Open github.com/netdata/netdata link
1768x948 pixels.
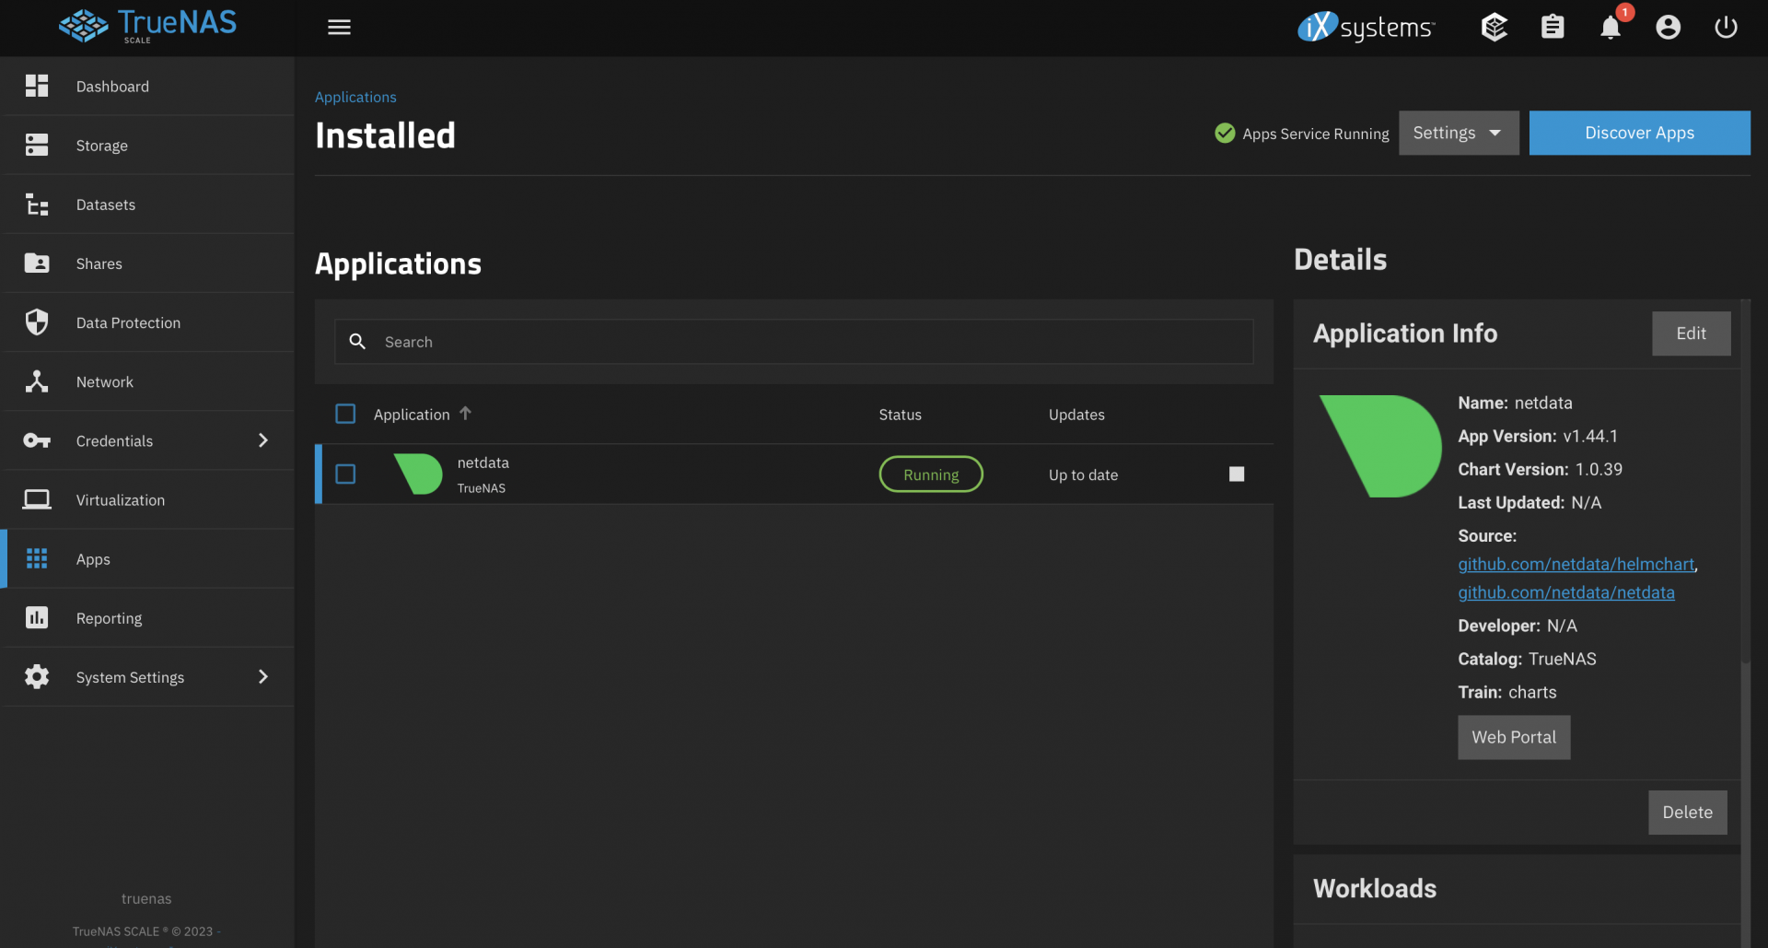(1565, 592)
